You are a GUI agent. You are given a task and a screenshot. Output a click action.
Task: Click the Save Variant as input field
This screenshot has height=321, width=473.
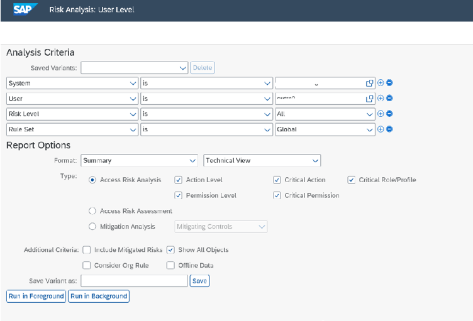[x=134, y=281]
